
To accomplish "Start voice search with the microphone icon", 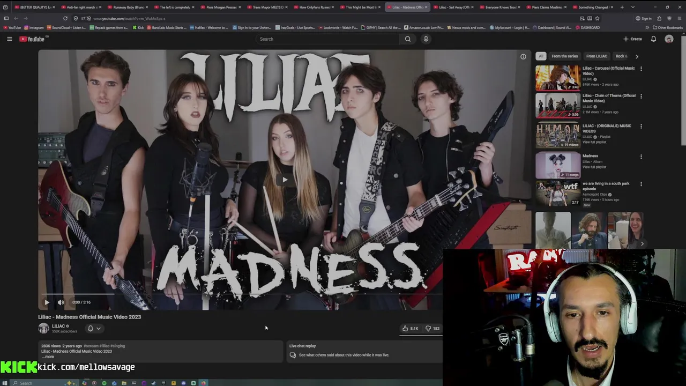I will tap(426, 39).
